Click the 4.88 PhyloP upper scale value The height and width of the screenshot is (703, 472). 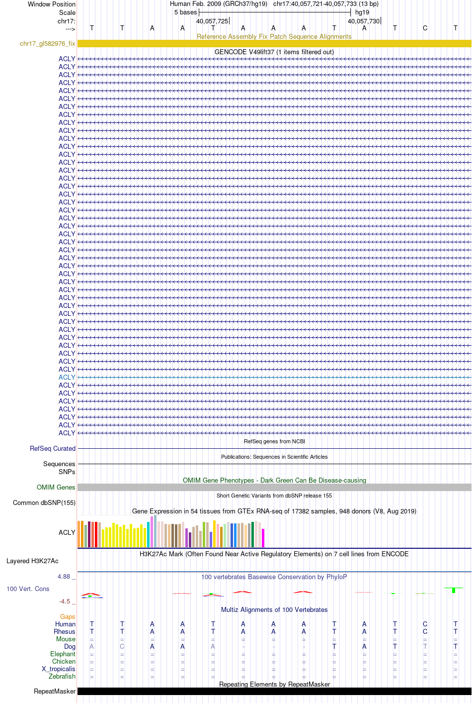point(64,576)
